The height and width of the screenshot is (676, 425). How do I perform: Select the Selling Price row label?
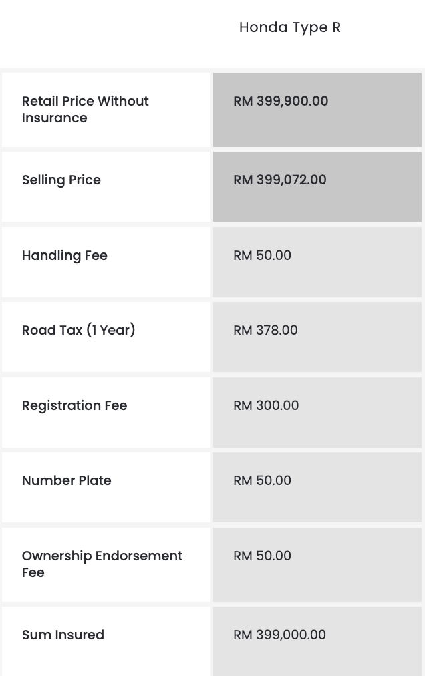coord(61,180)
